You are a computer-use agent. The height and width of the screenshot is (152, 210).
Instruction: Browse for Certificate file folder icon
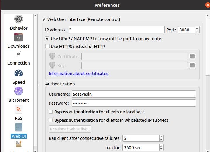coord(192,56)
